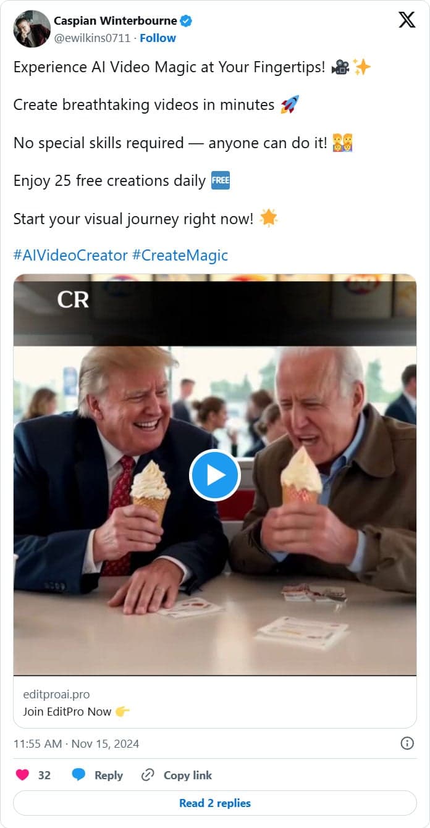Click the Join EditPro Now caption
This screenshot has width=430, height=828.
click(68, 711)
